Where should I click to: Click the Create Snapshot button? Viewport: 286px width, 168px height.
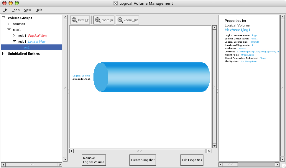point(142,160)
